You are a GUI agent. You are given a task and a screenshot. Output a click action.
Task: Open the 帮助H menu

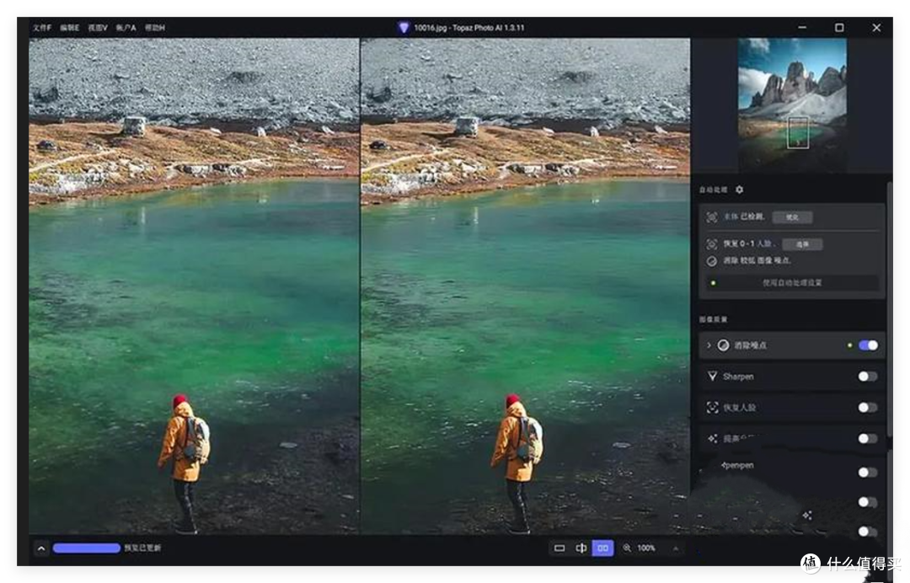click(x=155, y=27)
